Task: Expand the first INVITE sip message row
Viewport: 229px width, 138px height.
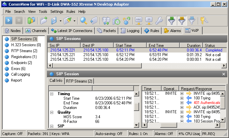Action: (x=182, y=93)
